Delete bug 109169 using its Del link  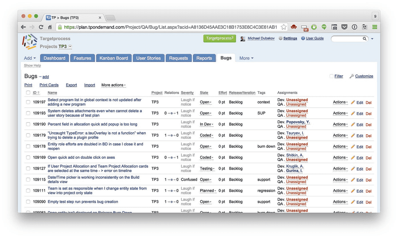[x=368, y=158]
